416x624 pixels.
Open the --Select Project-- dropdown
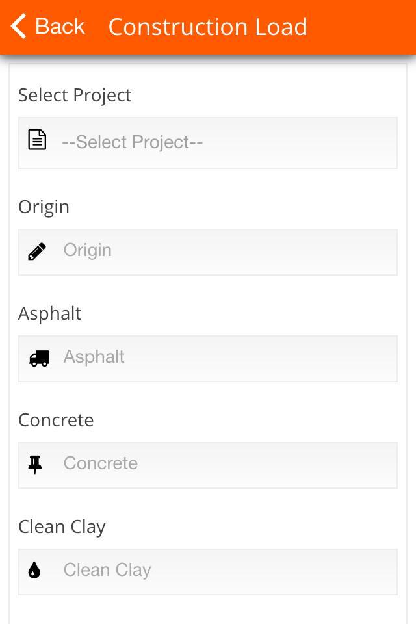tap(208, 143)
